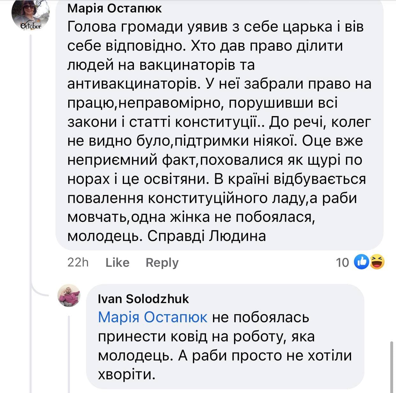Image resolution: width=396 pixels, height=393 pixels.
Task: Click the blue Марія Остапюк mention in reply
Action: pyautogui.click(x=152, y=317)
